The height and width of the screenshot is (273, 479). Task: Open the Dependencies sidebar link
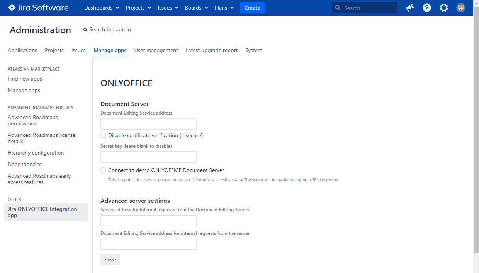tap(25, 164)
